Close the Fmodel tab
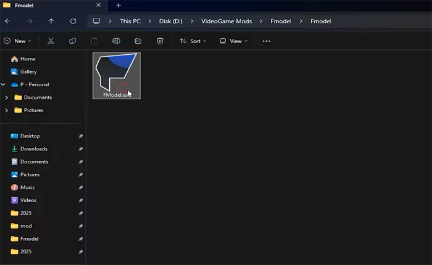 pyautogui.click(x=98, y=5)
